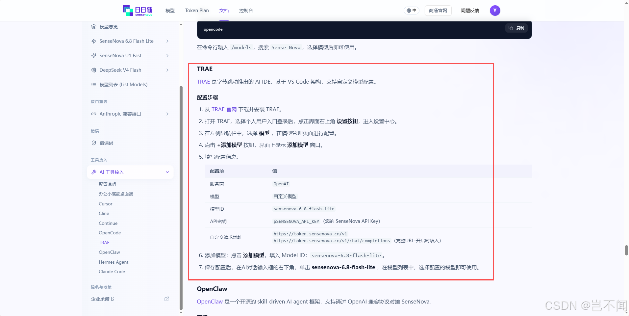Image resolution: width=629 pixels, height=316 pixels.
Task: Open 模型列表 (List Models) page
Action: [123, 85]
